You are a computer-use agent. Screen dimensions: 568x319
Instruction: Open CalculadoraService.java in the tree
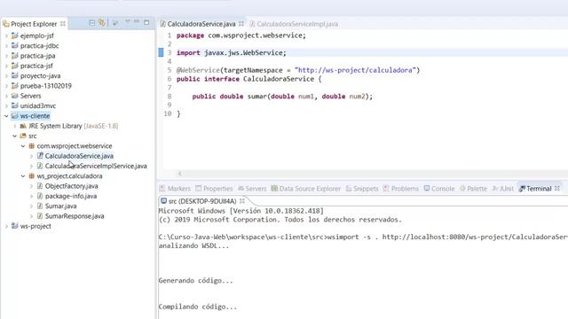coord(79,156)
